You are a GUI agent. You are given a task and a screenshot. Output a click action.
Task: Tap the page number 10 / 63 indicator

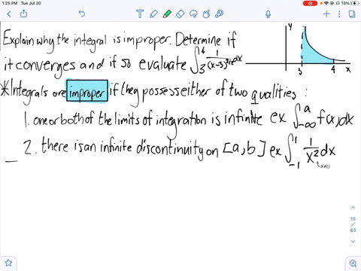coord(353,224)
